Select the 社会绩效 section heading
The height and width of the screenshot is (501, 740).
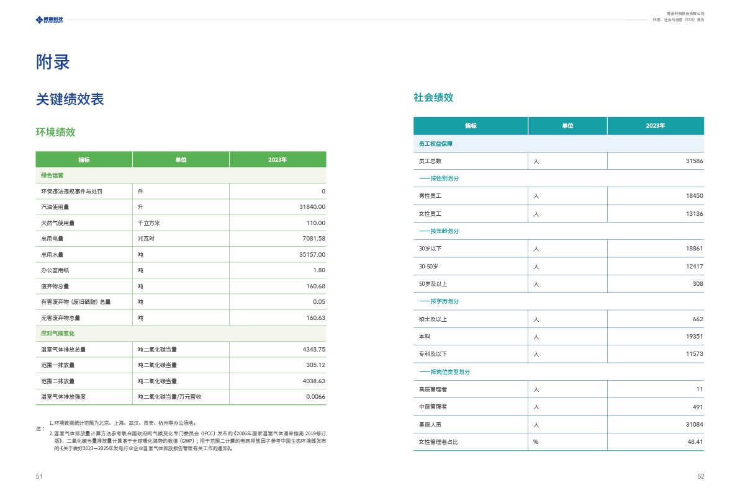(x=433, y=97)
